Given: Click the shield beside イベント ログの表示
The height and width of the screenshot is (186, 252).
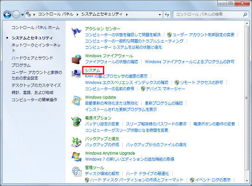Looking at the screenshot, I should [192, 180].
